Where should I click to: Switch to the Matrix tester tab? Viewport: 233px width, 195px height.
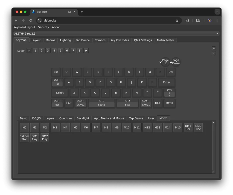pyautogui.click(x=165, y=40)
